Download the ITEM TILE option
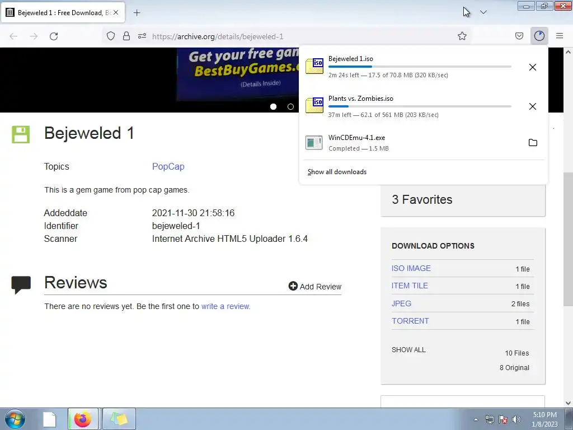 tap(410, 286)
